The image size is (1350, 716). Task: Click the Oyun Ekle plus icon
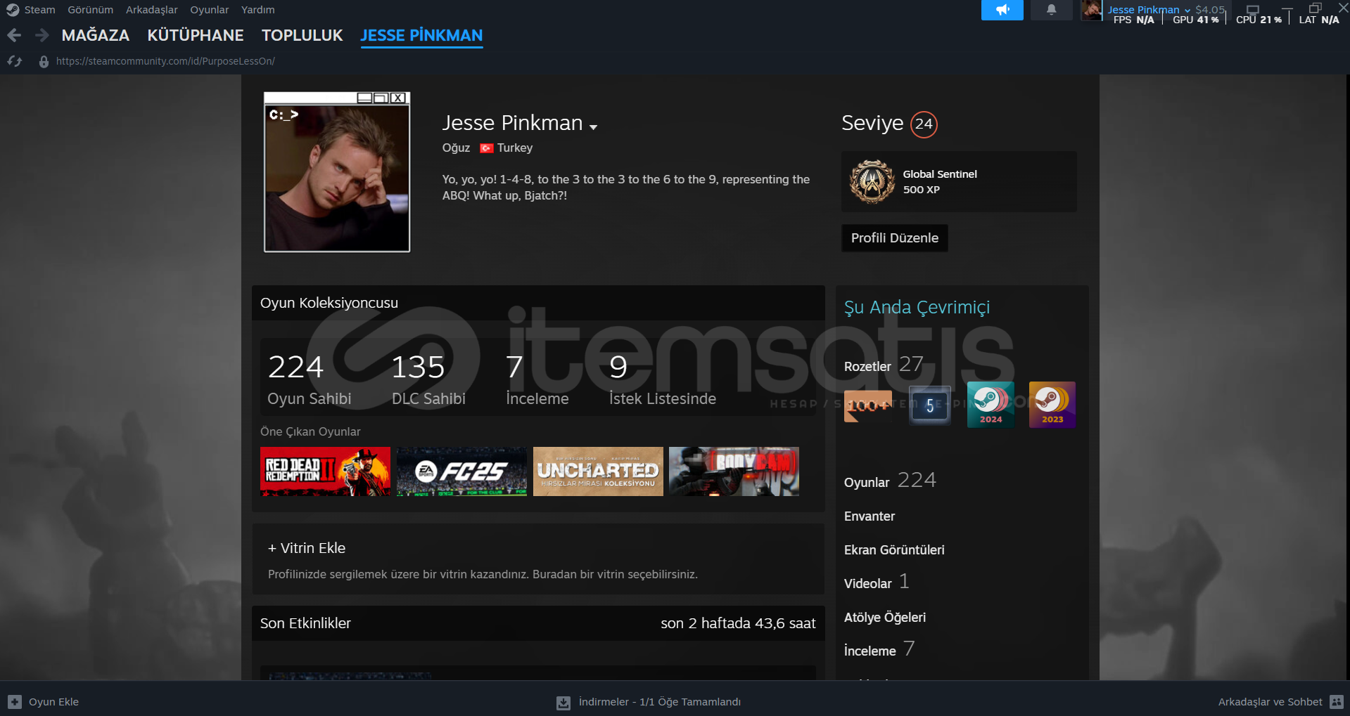15,702
